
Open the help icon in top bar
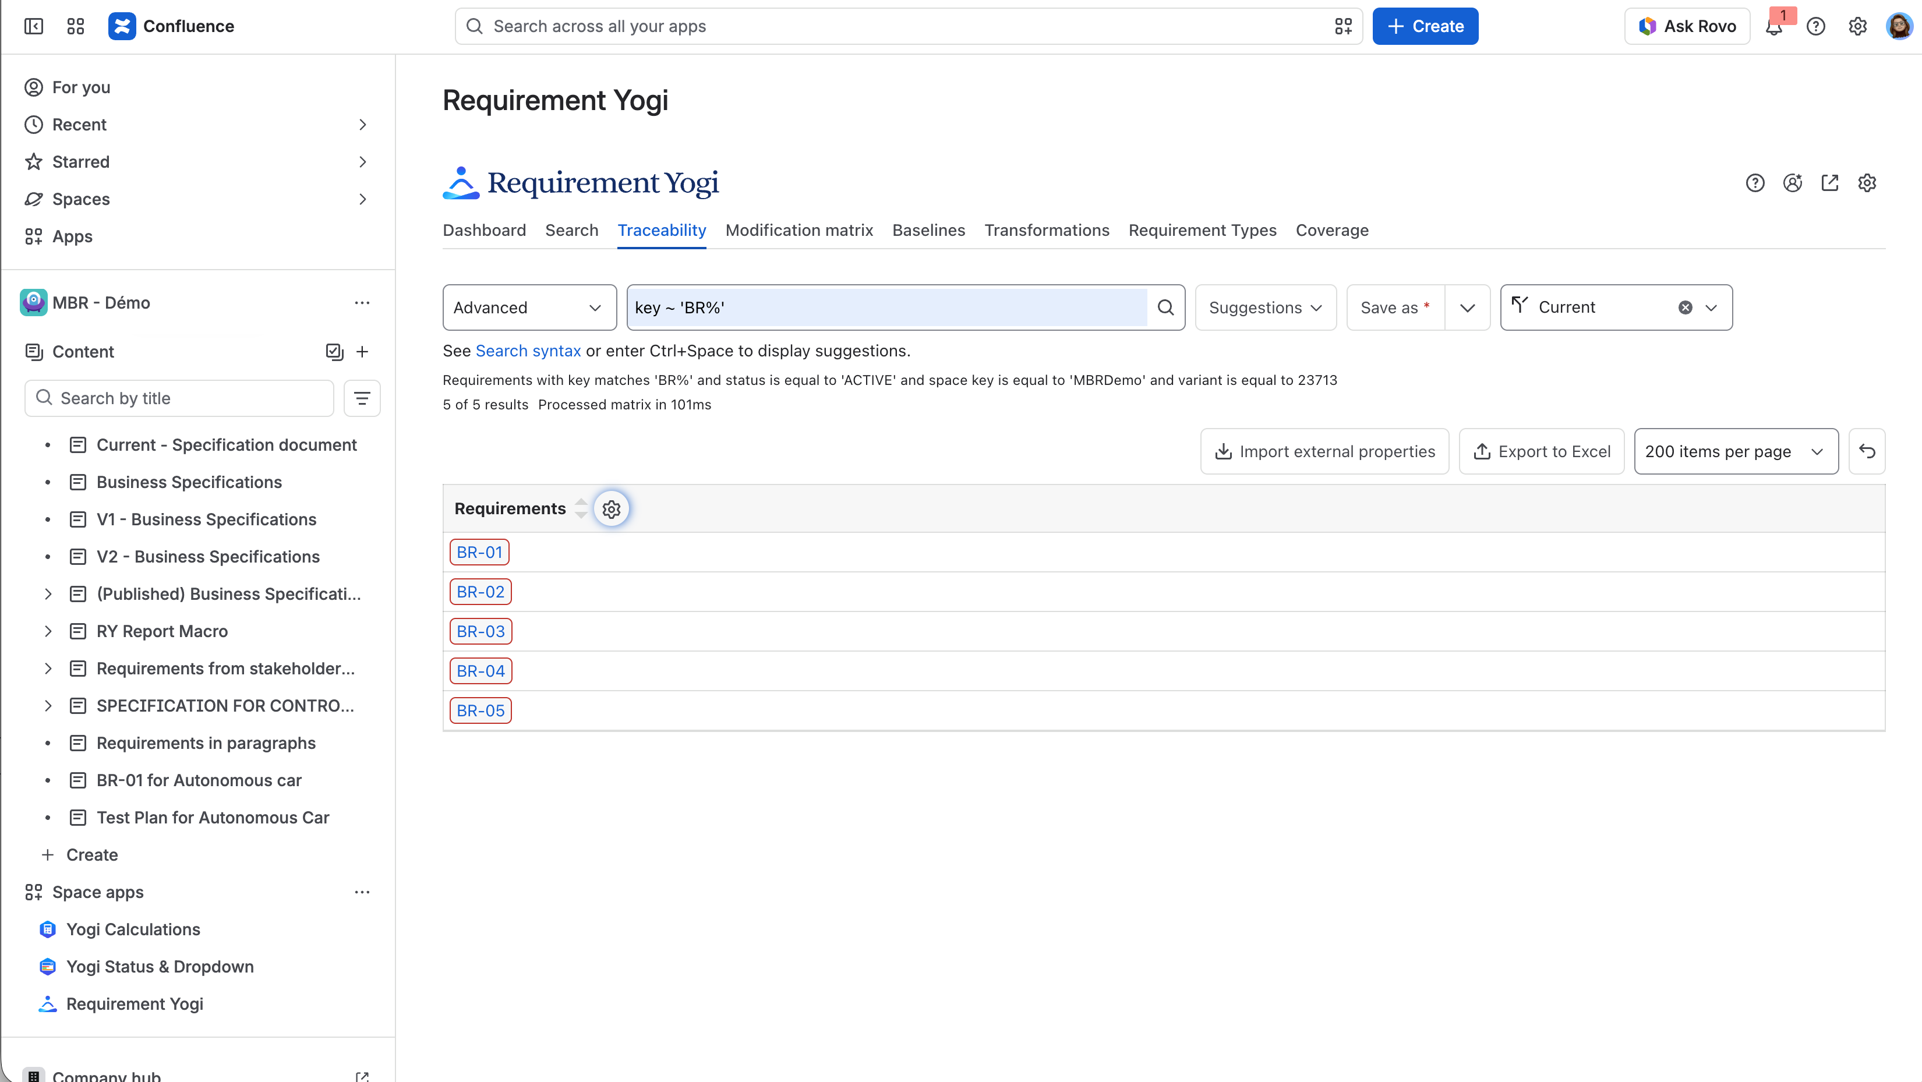[x=1816, y=27]
